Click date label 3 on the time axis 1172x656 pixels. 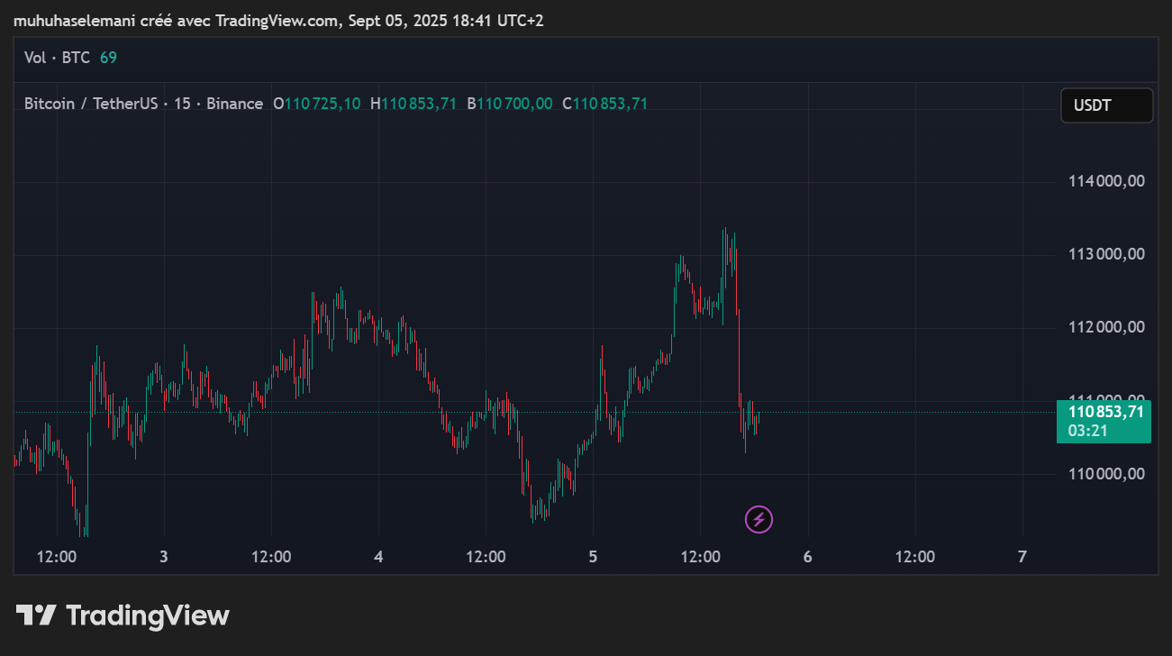click(x=163, y=557)
